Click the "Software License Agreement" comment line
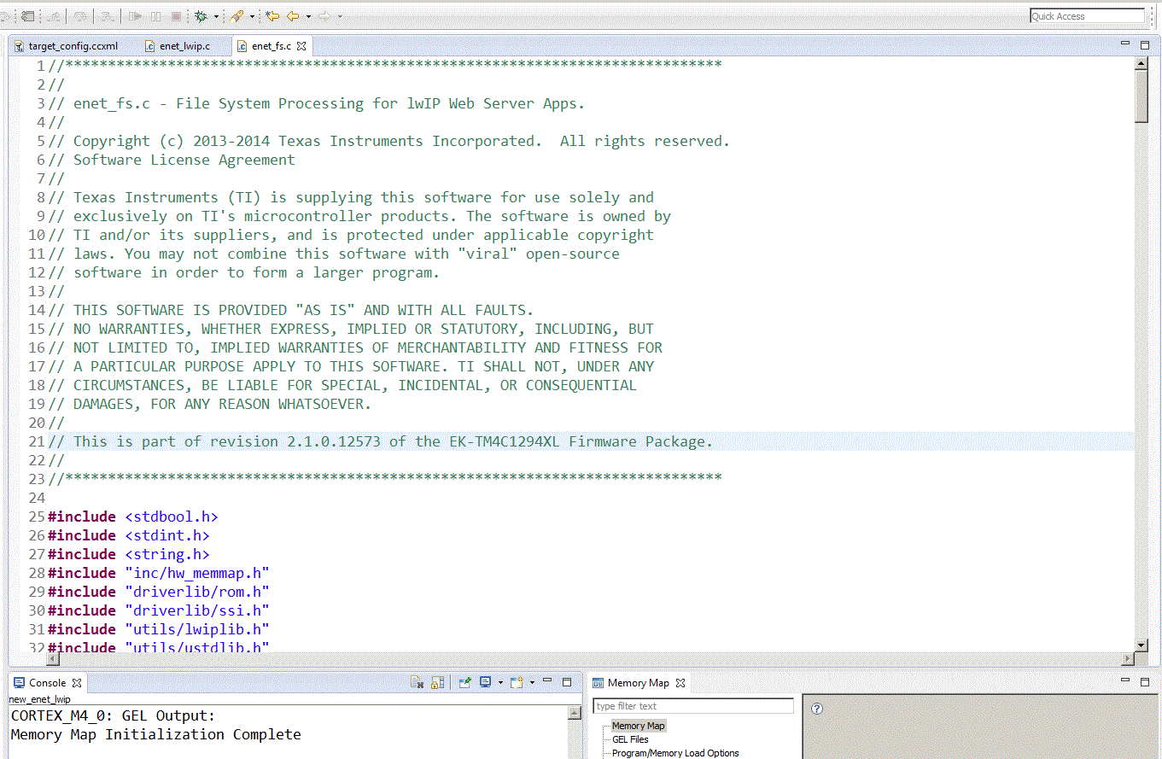The height and width of the screenshot is (759, 1162). (172, 160)
